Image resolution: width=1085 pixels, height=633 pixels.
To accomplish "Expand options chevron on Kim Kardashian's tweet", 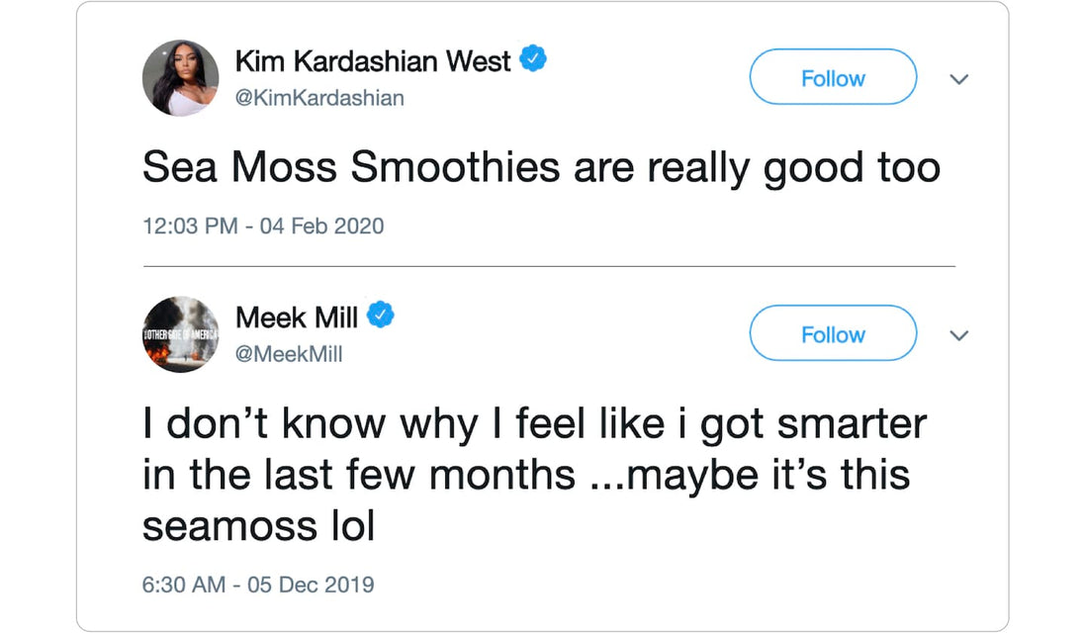I will point(957,79).
